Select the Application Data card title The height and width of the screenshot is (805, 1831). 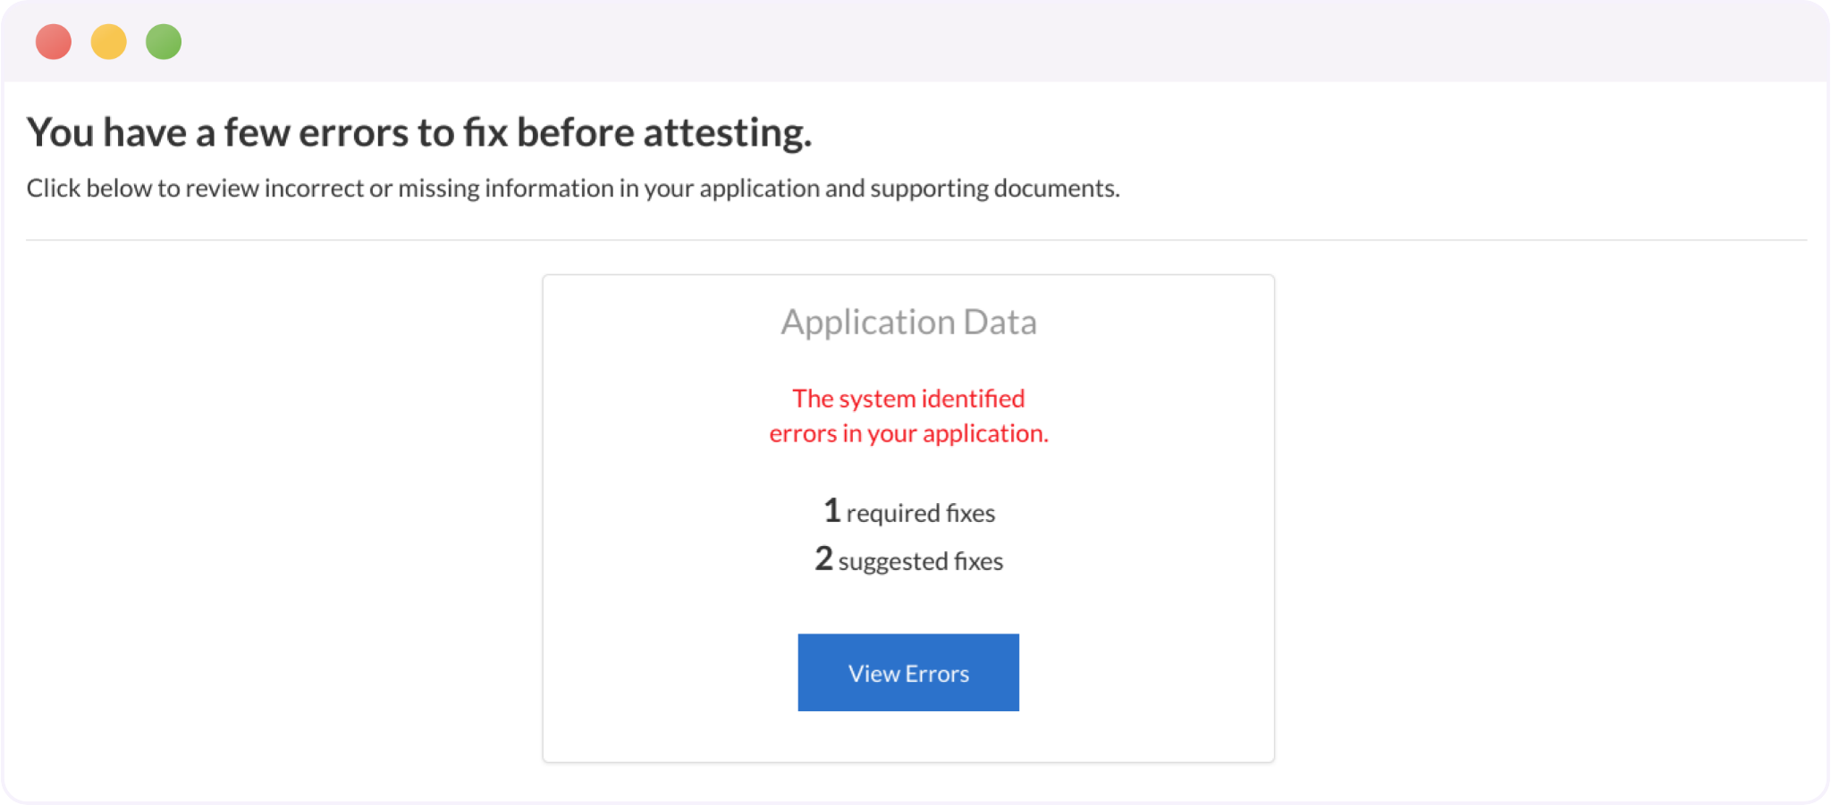click(908, 322)
